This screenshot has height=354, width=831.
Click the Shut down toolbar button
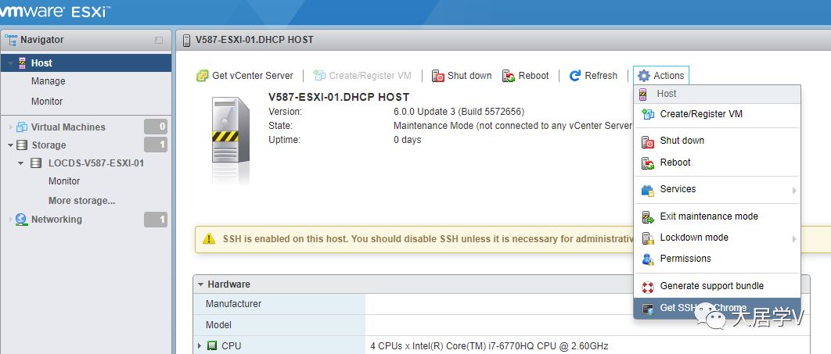[x=462, y=76]
